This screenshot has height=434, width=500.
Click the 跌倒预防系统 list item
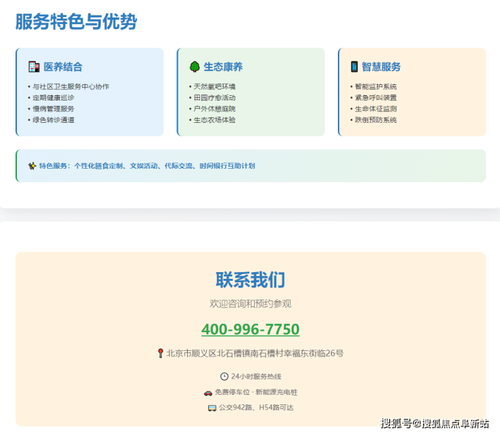click(x=376, y=120)
